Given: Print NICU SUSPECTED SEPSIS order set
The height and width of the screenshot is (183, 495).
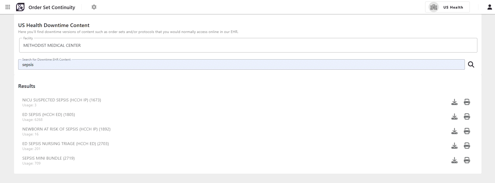Looking at the screenshot, I should coord(467,102).
